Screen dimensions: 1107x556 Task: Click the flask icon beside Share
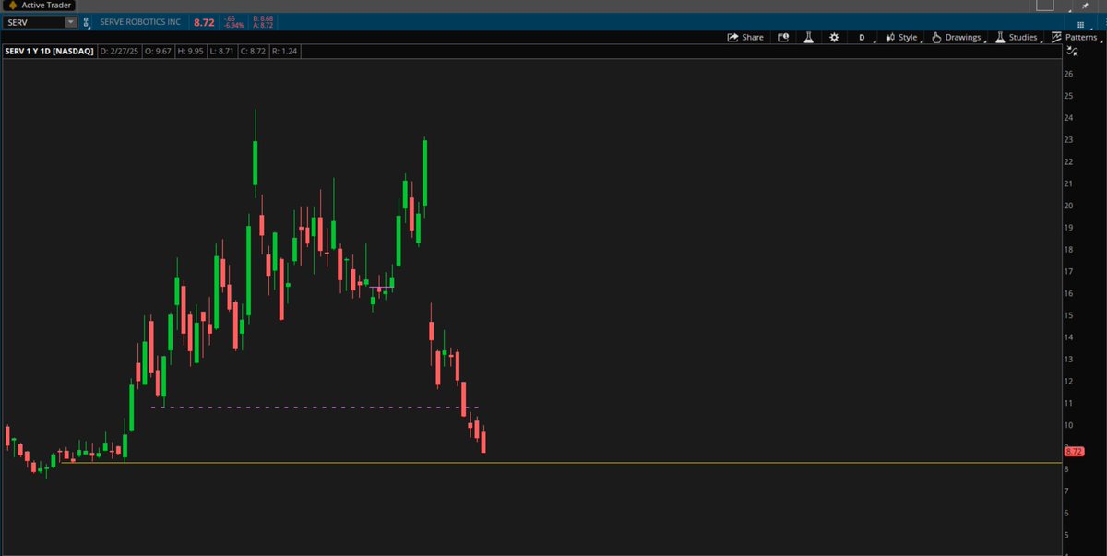808,38
